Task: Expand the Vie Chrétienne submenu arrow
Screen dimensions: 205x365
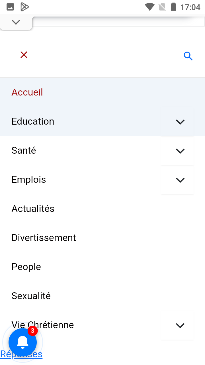Action: (x=180, y=325)
